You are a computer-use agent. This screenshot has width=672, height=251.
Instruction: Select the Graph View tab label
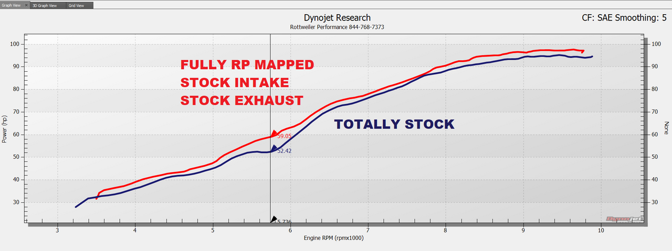(x=12, y=5)
